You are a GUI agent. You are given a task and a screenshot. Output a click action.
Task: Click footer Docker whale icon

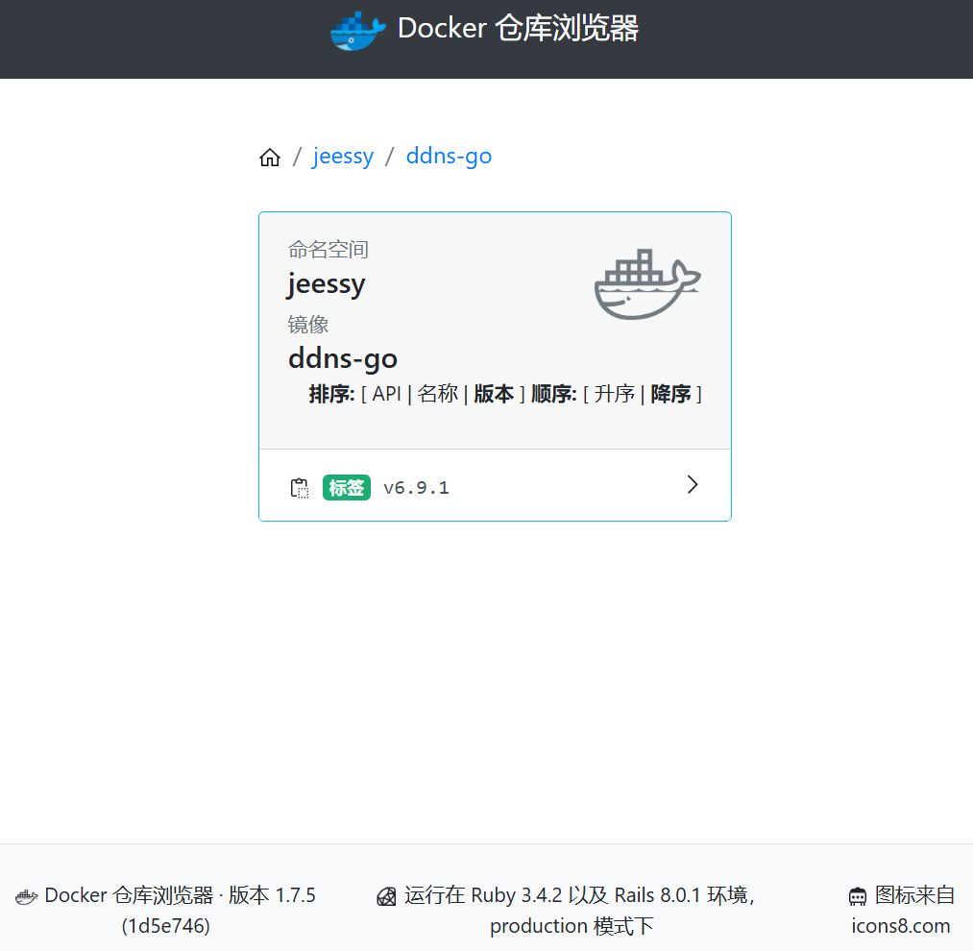26,897
